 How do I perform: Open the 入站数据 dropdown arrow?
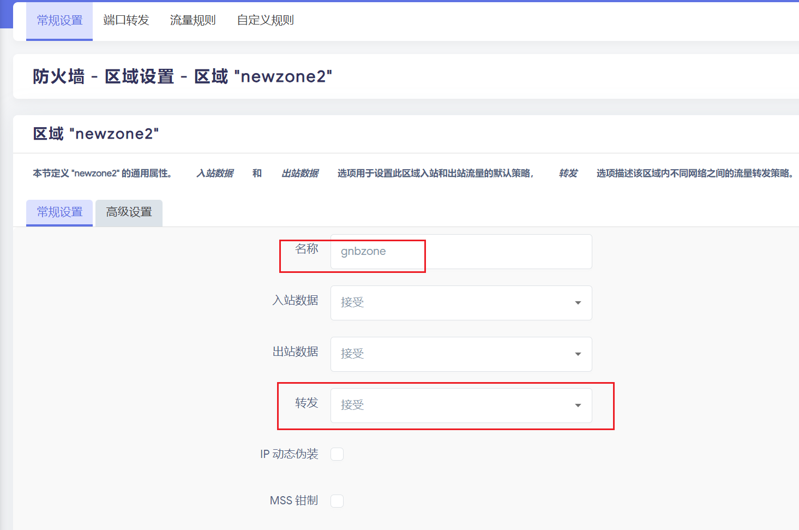coord(577,303)
